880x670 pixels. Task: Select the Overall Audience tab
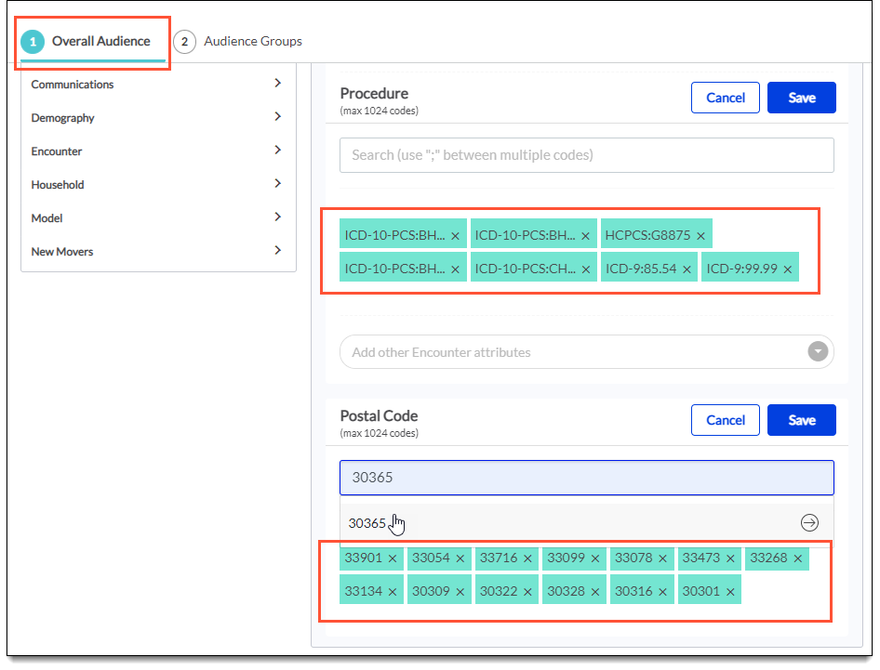point(91,42)
